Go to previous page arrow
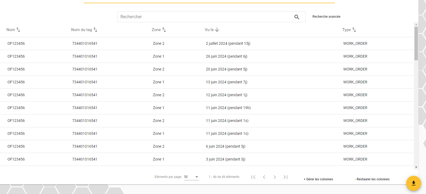Screen dimensions: 426x194 [x=264, y=177]
